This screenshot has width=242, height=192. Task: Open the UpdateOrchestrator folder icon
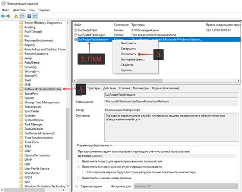[x=21, y=155]
